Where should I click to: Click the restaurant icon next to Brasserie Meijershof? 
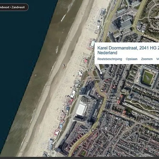pyautogui.click(x=93, y=130)
